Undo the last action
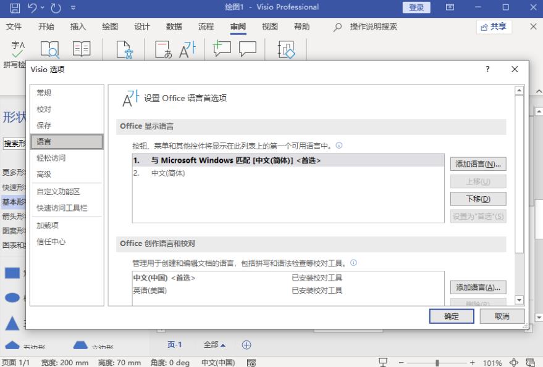Viewport: 543px width, 367px height. click(x=33, y=7)
